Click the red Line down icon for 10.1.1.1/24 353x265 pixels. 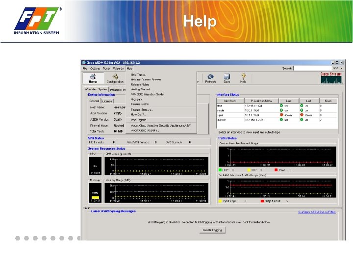[x=281, y=115]
